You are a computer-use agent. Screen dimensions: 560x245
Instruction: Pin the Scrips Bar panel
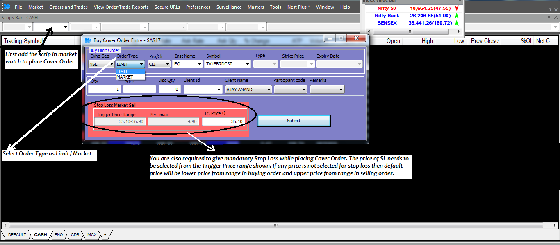pyautogui.click(x=549, y=18)
